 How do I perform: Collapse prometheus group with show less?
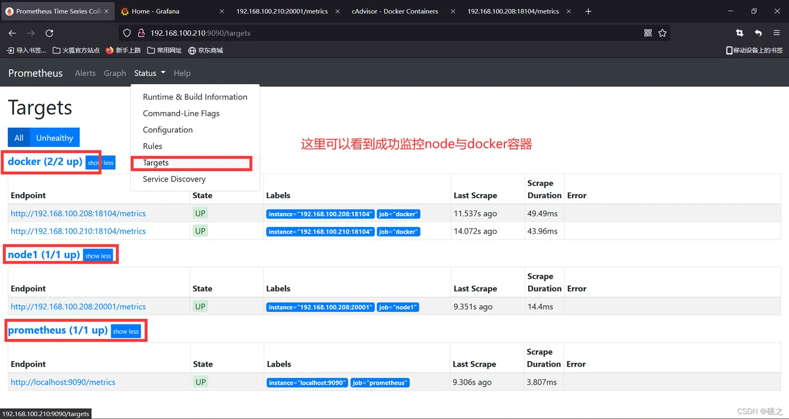[126, 331]
